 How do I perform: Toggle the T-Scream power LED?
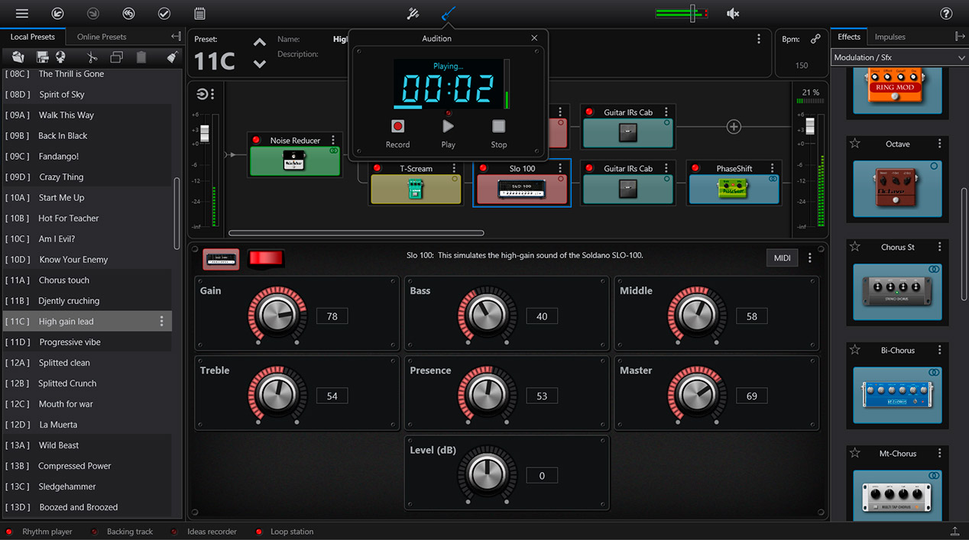tap(377, 168)
